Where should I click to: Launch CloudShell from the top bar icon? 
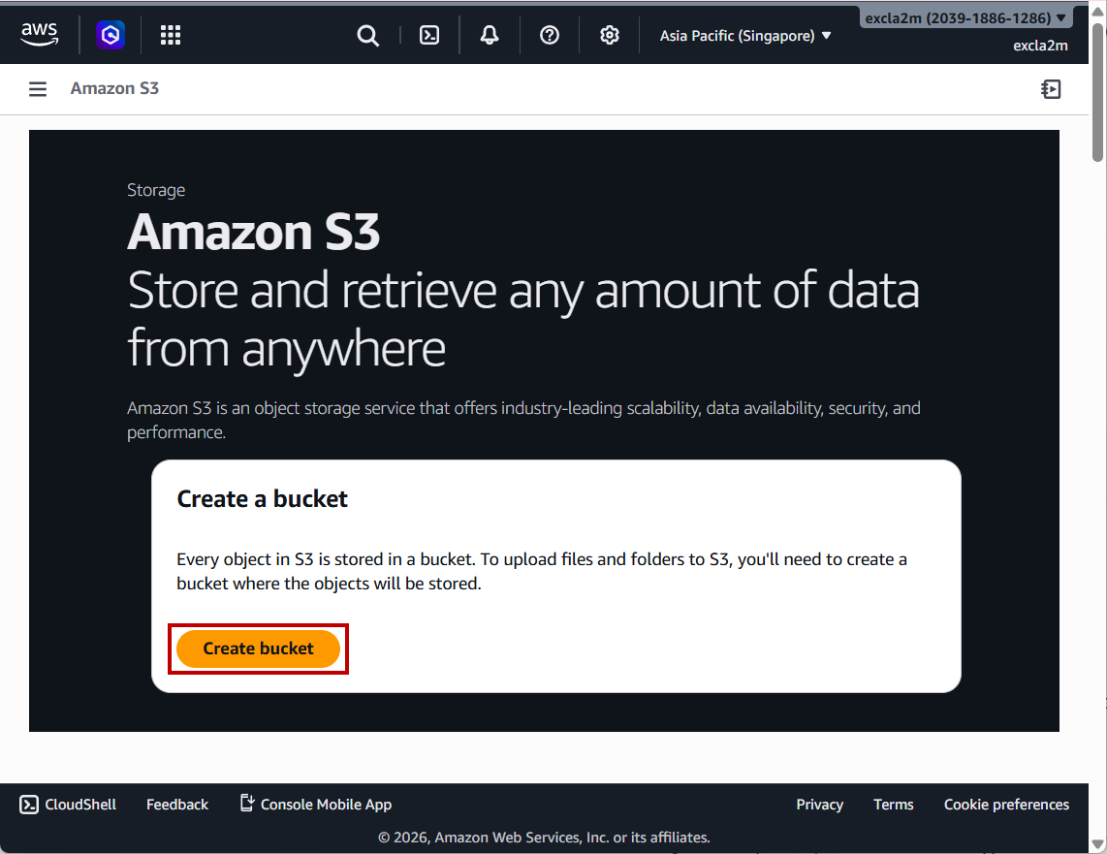pos(428,36)
